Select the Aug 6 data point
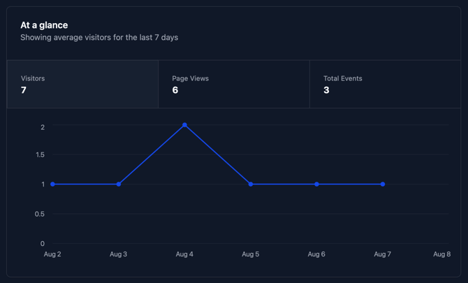 [316, 184]
